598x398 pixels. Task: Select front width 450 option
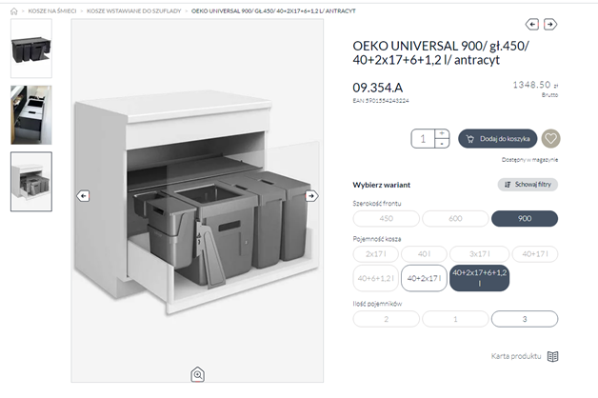coord(386,219)
